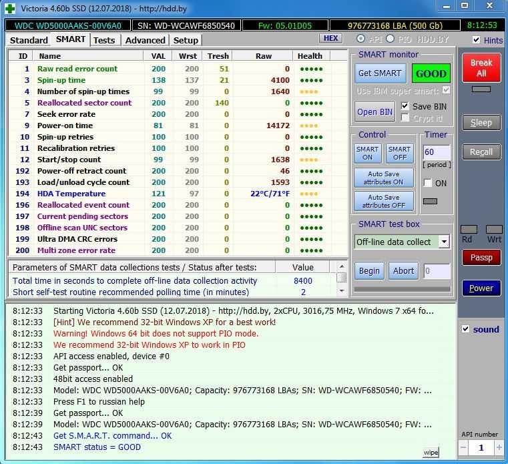508x464 pixels.
Task: Click the red Break All button
Action: coord(481,67)
